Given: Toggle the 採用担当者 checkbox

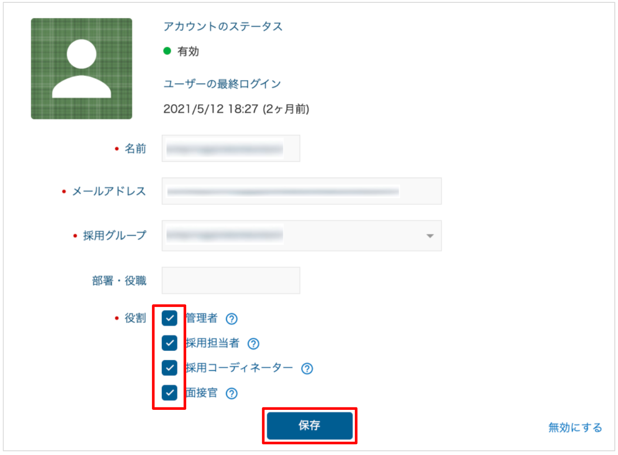Looking at the screenshot, I should coord(170,343).
